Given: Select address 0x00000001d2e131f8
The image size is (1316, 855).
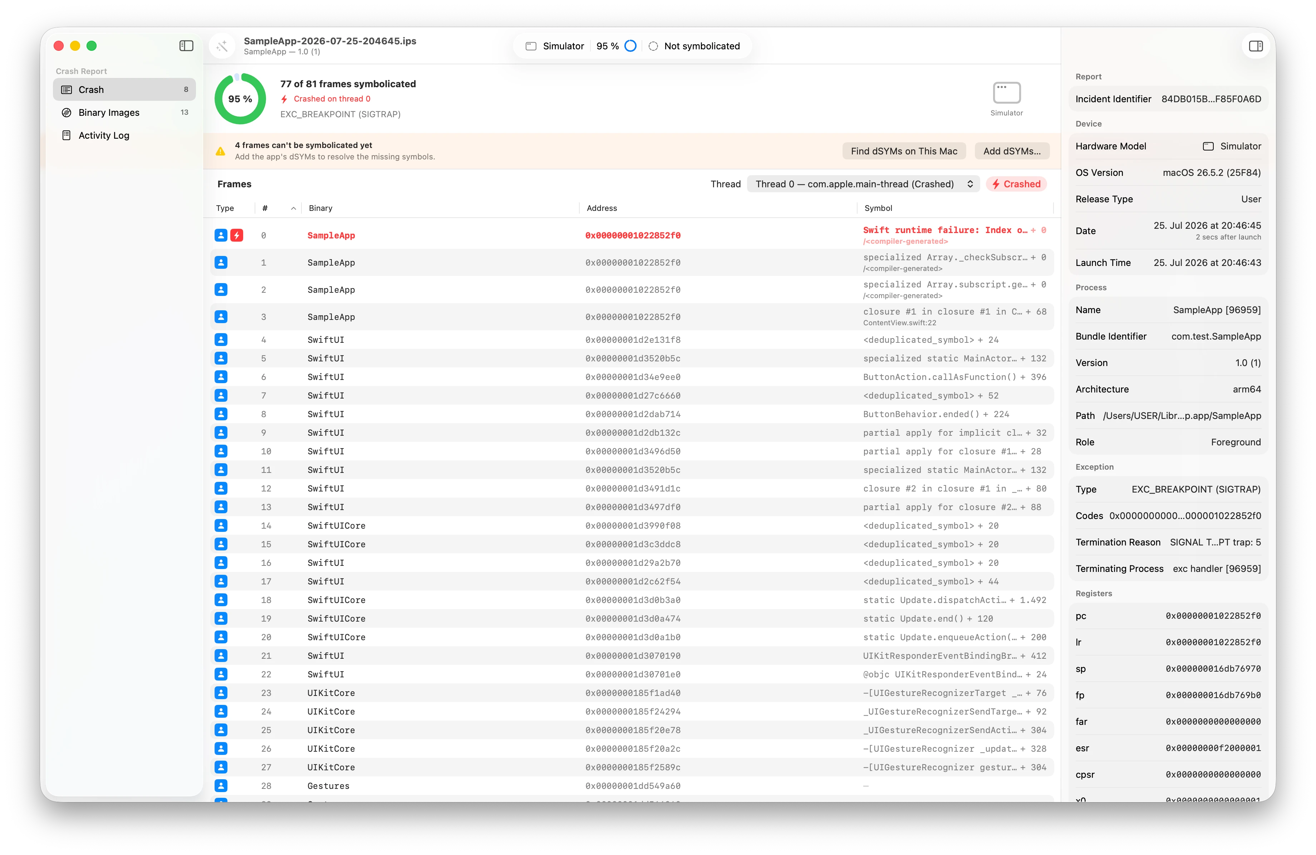Looking at the screenshot, I should tap(633, 340).
